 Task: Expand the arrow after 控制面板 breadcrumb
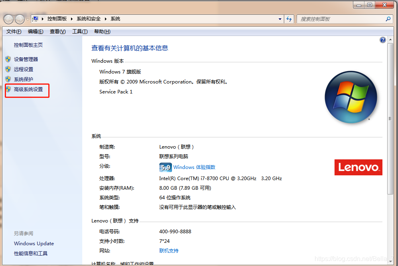click(x=72, y=19)
